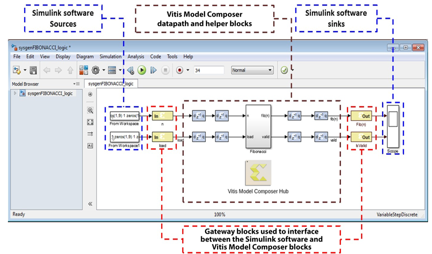The image size is (432, 254).
Task: Click the Step Back simulation icon
Action: (130, 70)
